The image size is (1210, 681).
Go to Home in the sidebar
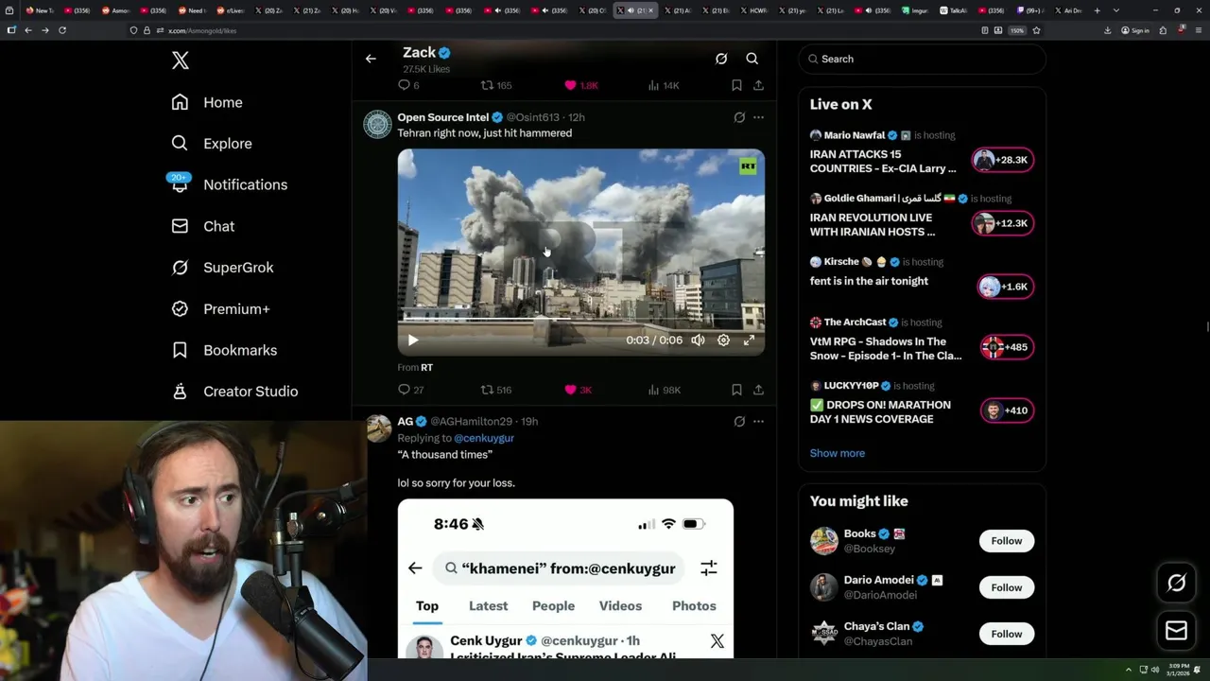click(207, 102)
